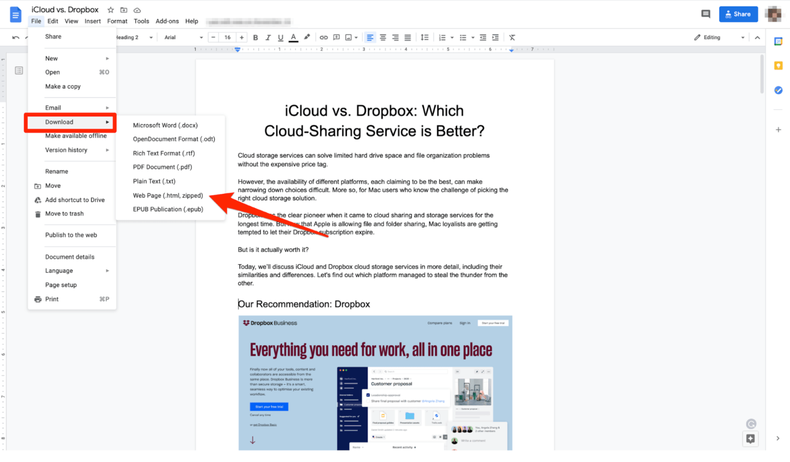Open Google Tasks from the sidebar

pyautogui.click(x=778, y=90)
